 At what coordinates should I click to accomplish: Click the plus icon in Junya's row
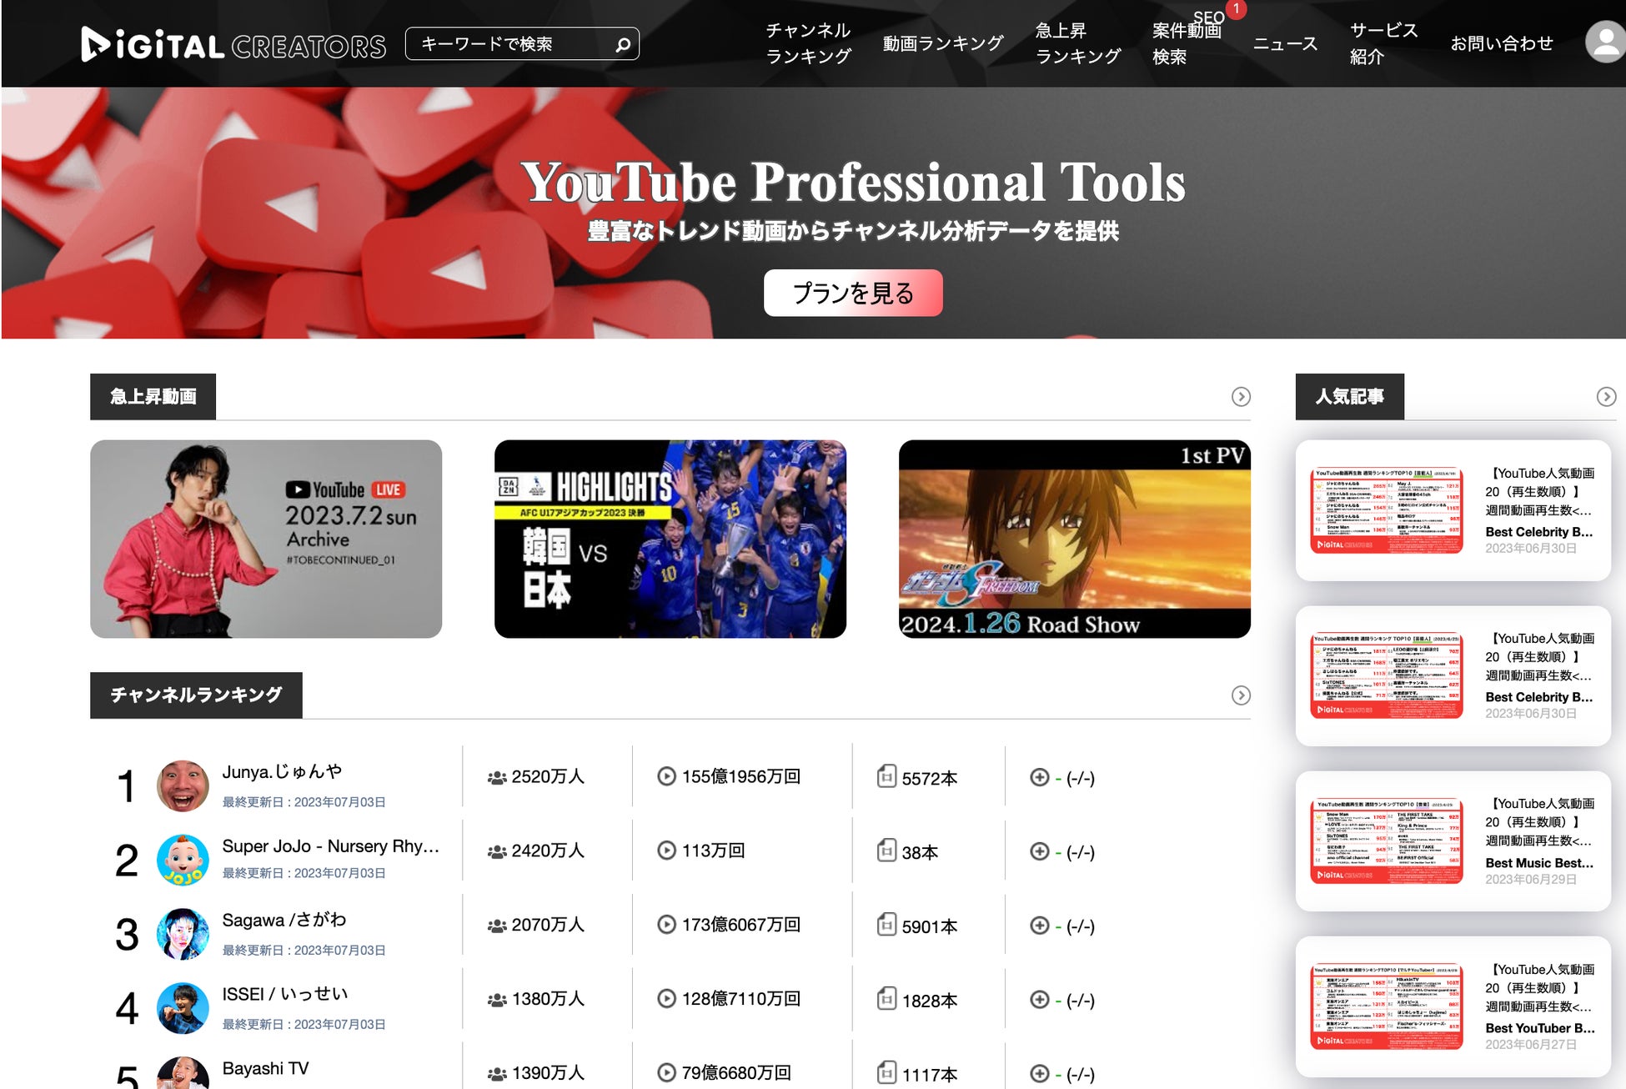pyautogui.click(x=1040, y=777)
